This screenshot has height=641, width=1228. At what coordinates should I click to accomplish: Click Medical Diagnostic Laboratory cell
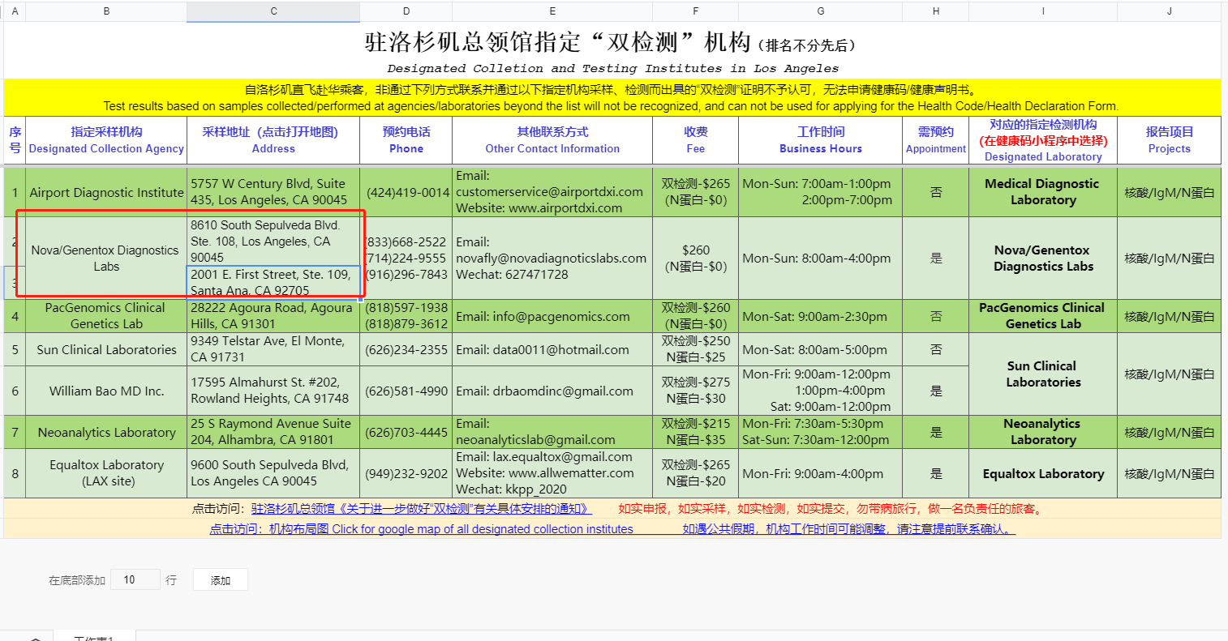click(x=1043, y=192)
